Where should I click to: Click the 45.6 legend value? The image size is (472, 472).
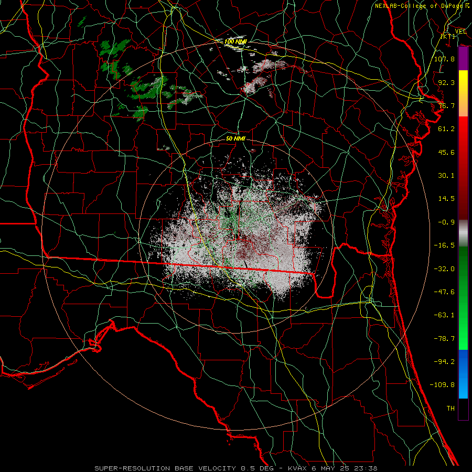coord(446,152)
